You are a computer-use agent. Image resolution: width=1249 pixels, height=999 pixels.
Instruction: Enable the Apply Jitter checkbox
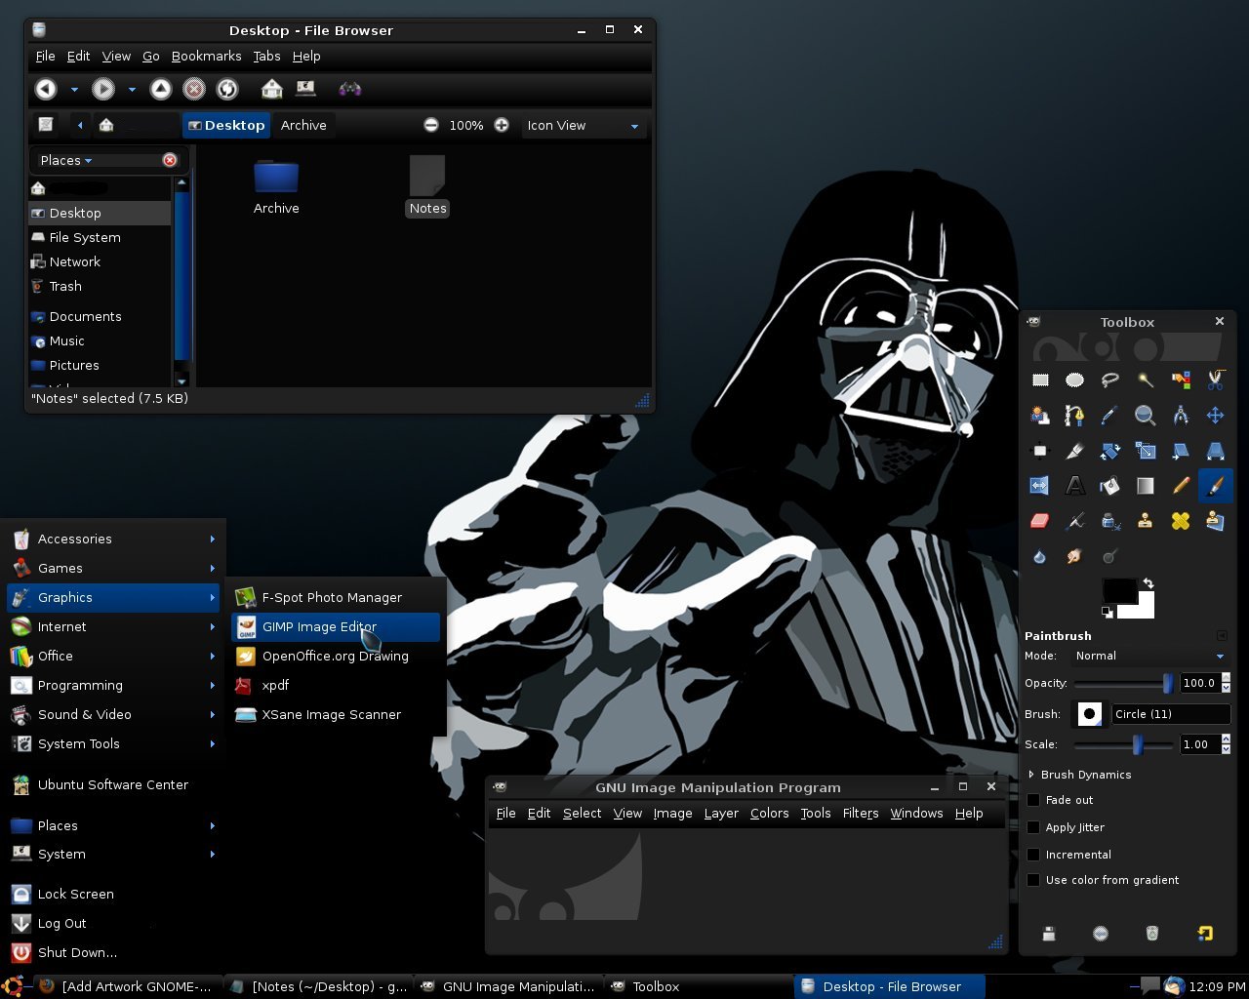(x=1033, y=827)
